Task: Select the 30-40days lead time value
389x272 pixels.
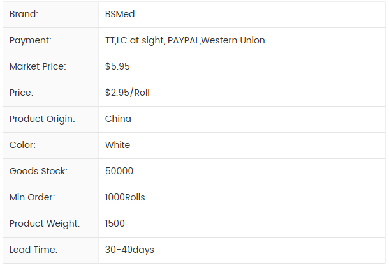Action: (129, 250)
